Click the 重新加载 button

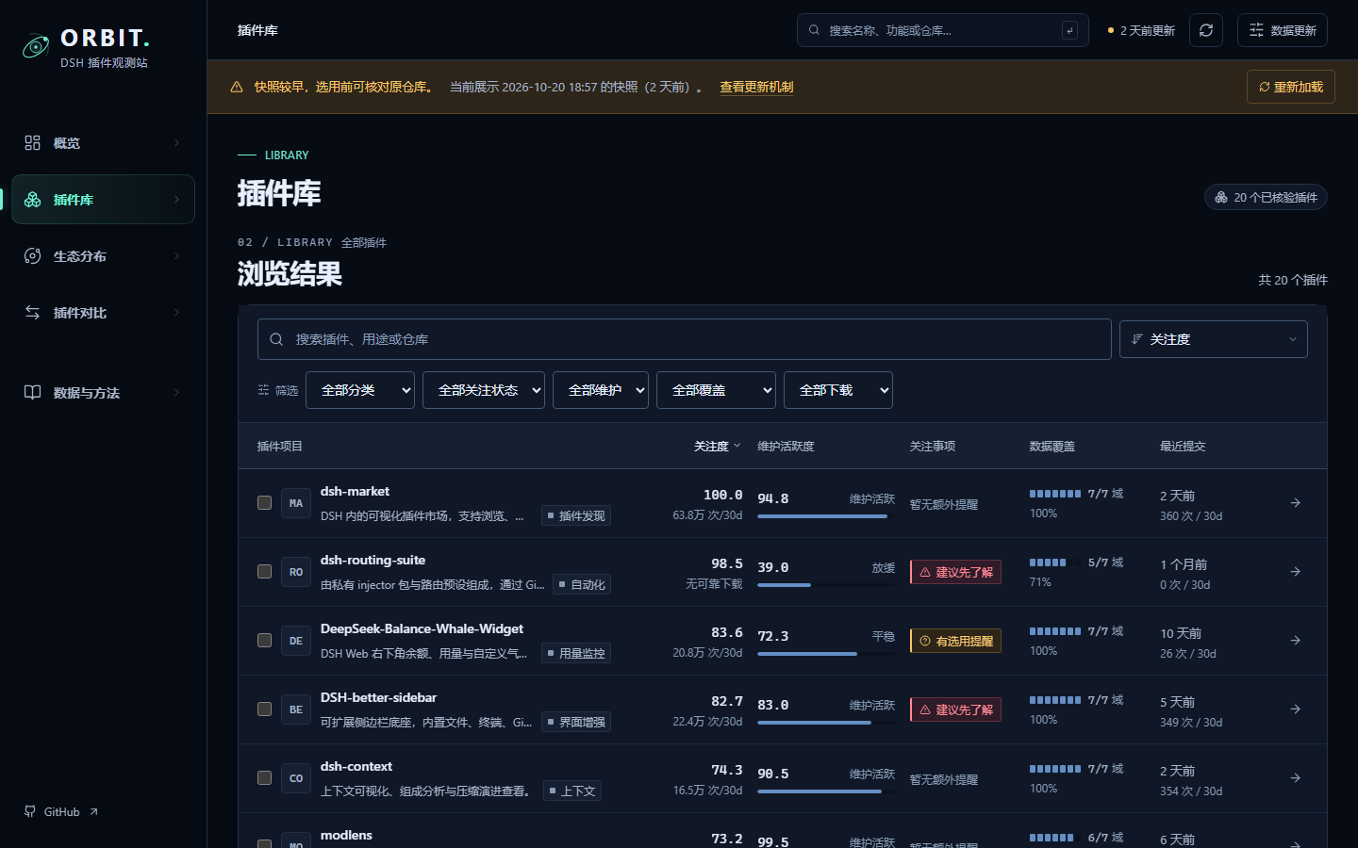click(x=1290, y=87)
